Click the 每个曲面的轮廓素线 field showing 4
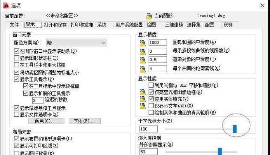270x155 pixels. point(158,69)
